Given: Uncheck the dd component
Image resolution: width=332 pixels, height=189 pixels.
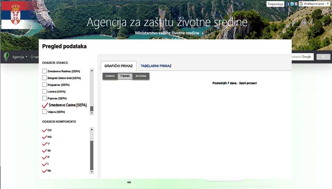Looking at the screenshot, I should 44,150.
